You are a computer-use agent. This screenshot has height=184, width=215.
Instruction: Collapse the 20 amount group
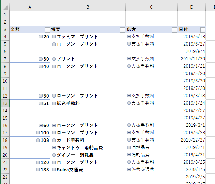point(41,37)
